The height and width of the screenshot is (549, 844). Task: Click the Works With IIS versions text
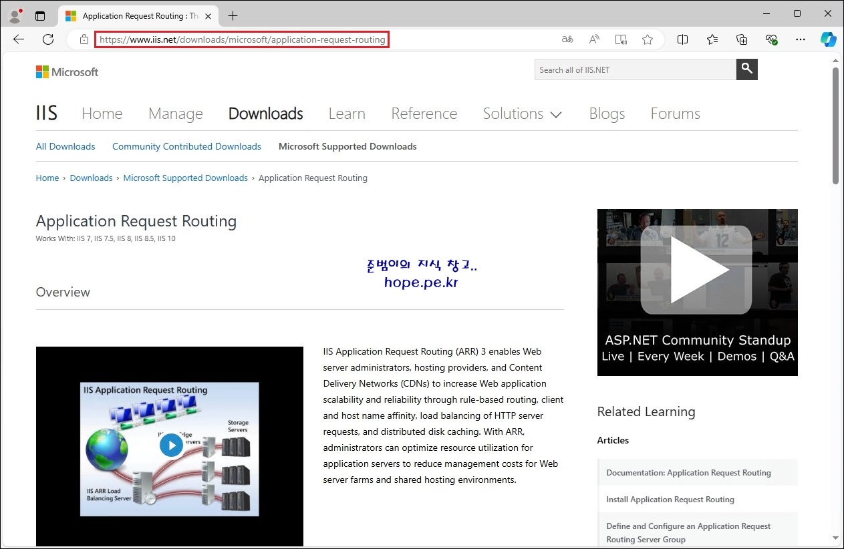106,238
